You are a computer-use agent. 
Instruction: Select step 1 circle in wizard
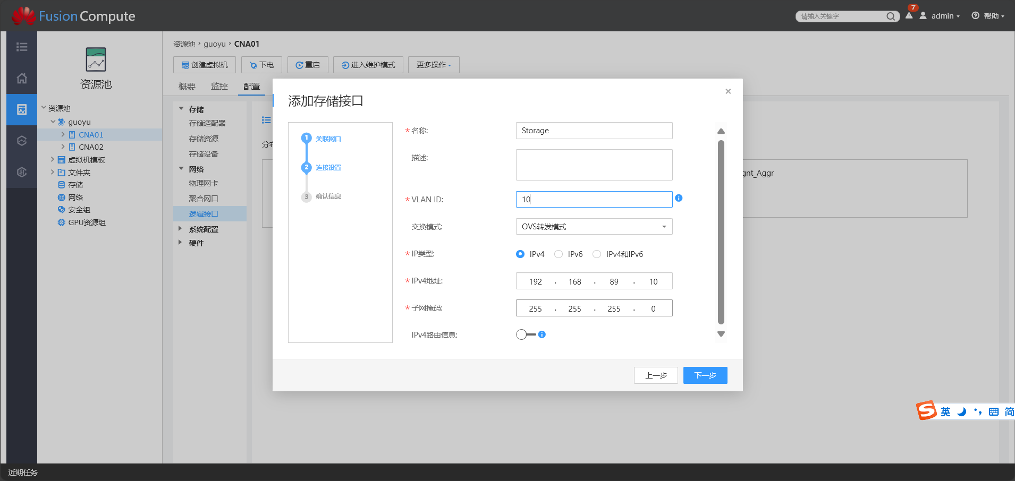point(306,138)
